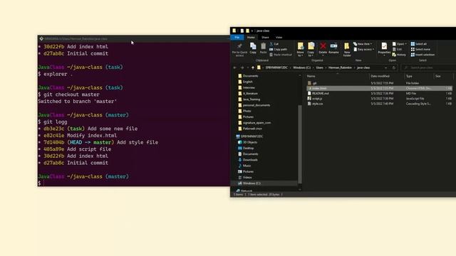The width and height of the screenshot is (456, 256).
Task: Open the quick access toolbar dropdown arrow
Action: point(252,31)
